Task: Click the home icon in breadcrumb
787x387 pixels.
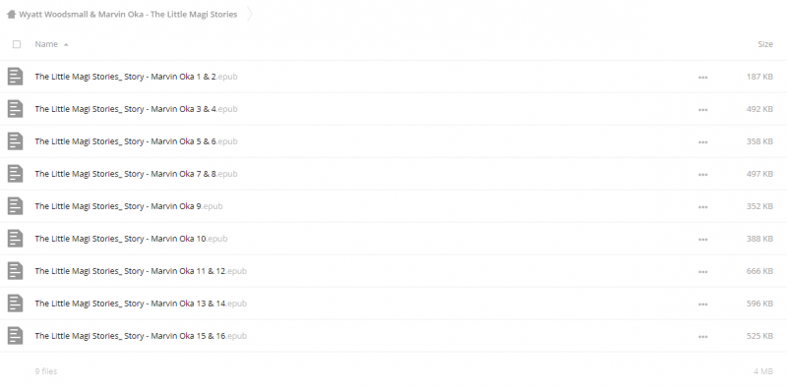Action: point(11,14)
